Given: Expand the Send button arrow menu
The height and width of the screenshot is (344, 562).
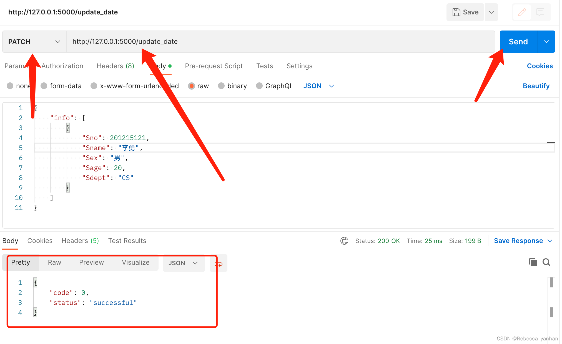Looking at the screenshot, I should [x=546, y=42].
